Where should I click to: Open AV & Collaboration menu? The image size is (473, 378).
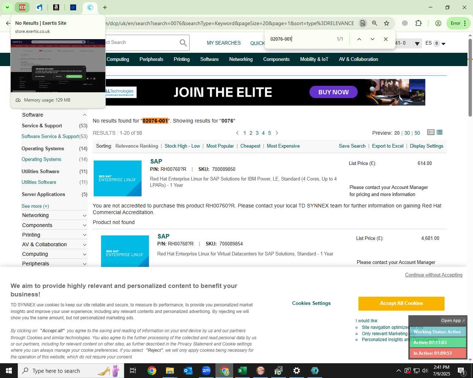click(x=358, y=59)
